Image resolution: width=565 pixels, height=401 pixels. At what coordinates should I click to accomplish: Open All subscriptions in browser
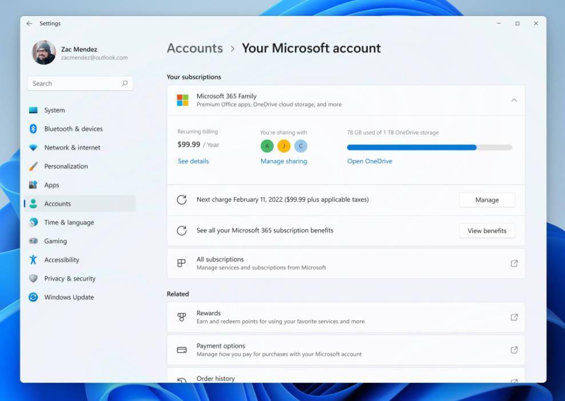[514, 263]
